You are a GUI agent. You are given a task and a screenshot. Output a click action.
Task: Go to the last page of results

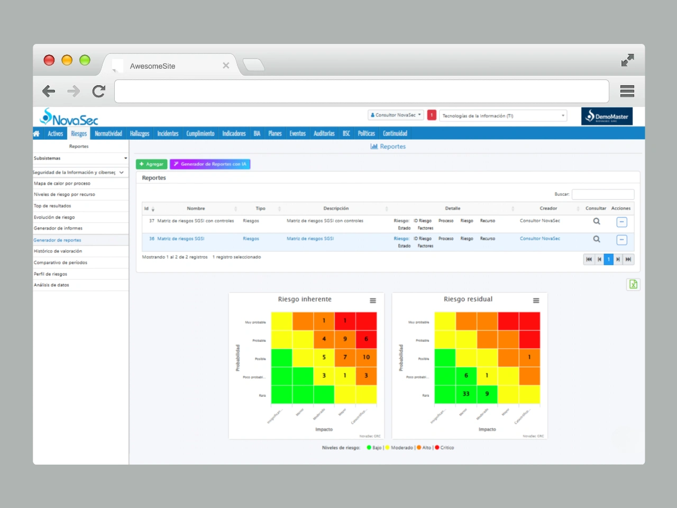pos(628,259)
